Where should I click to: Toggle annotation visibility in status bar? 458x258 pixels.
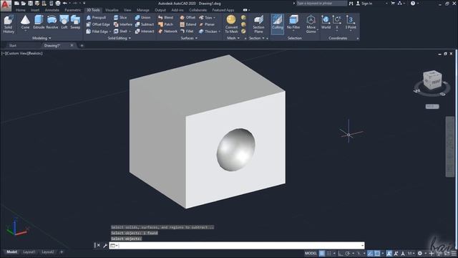tap(389, 253)
